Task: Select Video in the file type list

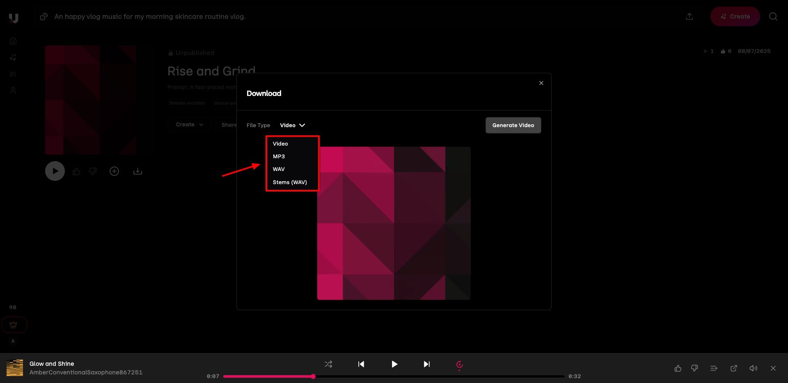Action: [280, 144]
